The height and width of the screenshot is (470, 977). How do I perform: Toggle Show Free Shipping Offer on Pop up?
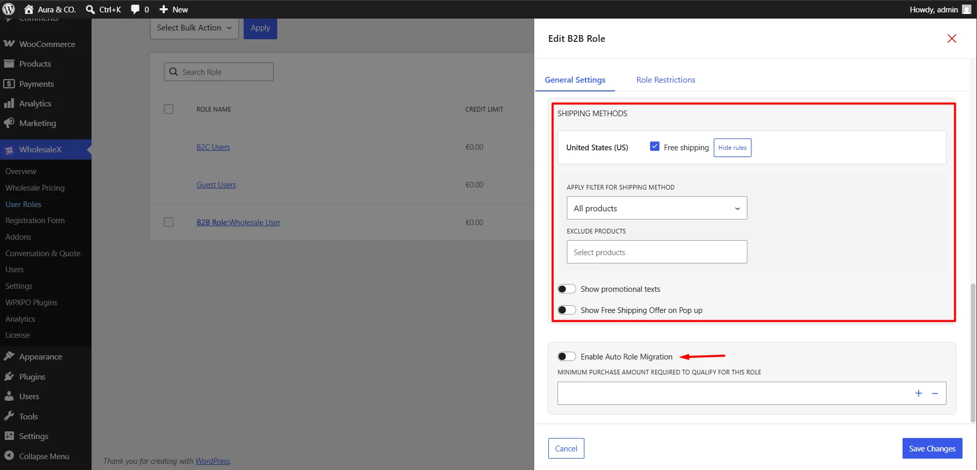[x=567, y=310]
